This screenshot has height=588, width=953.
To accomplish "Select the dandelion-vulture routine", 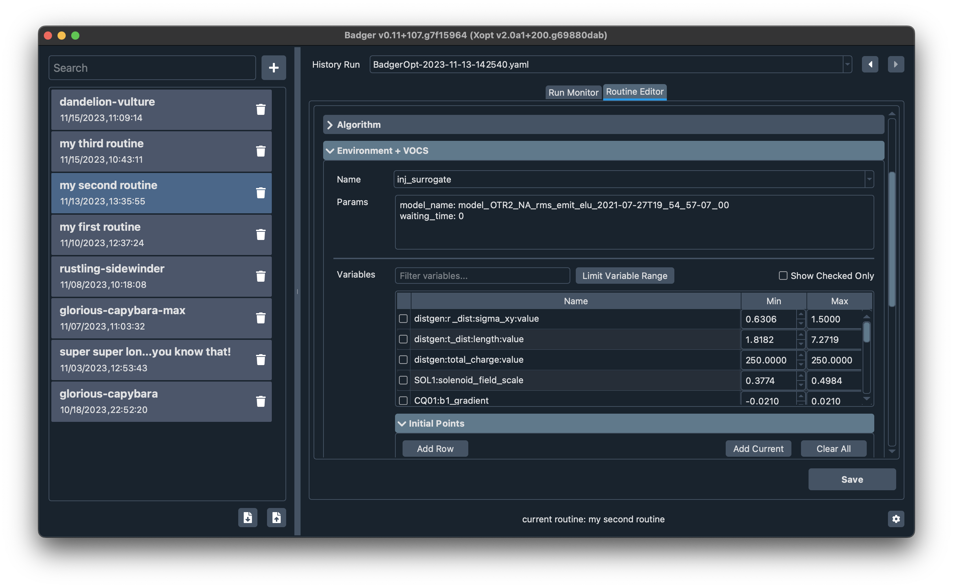I will pos(161,110).
